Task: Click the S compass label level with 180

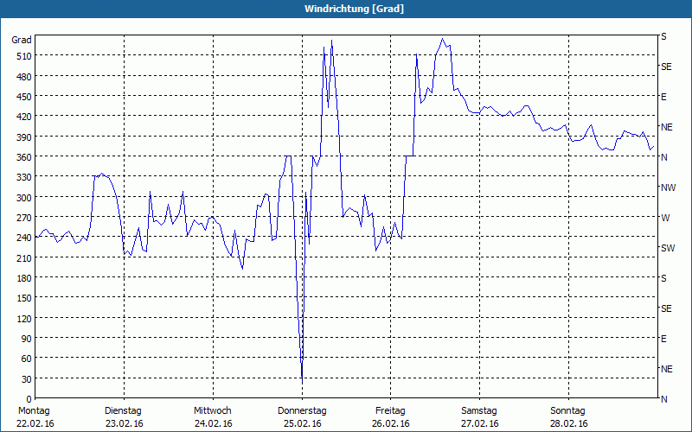Action: pos(663,278)
